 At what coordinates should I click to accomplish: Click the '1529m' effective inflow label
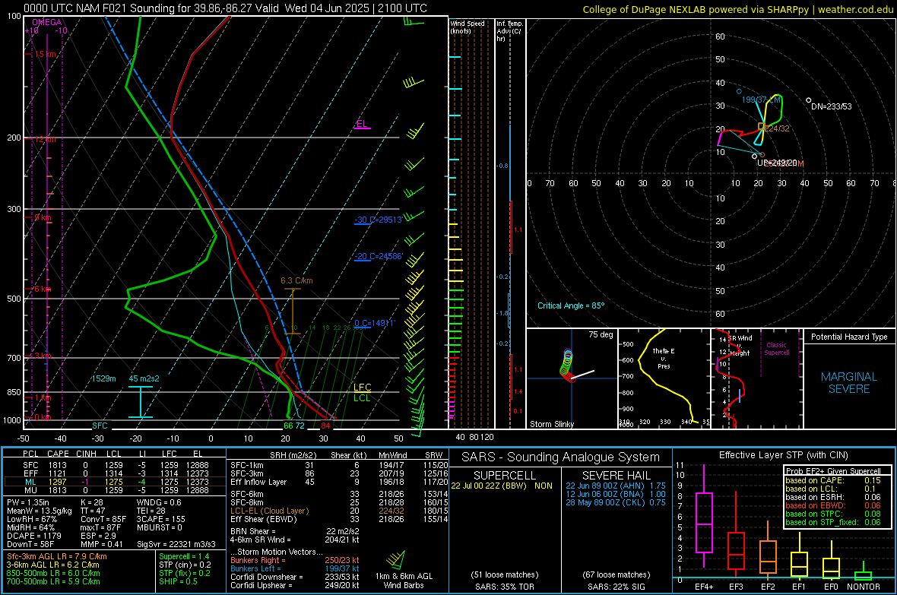103,378
